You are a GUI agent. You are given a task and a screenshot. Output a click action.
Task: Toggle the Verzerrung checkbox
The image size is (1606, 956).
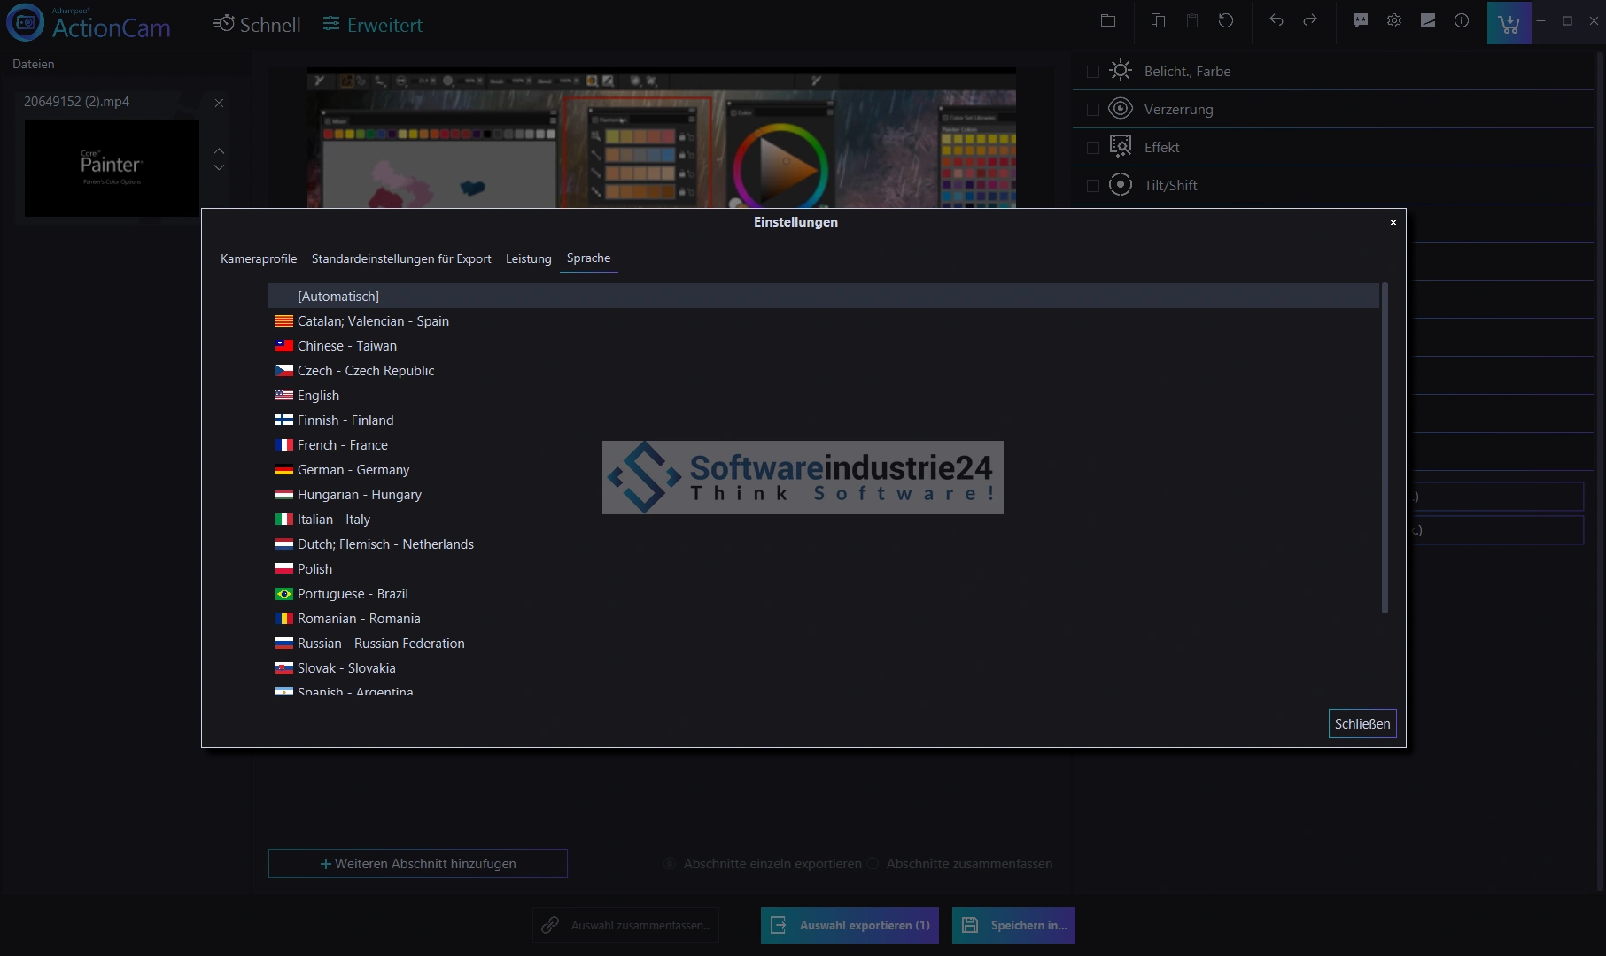coord(1093,110)
